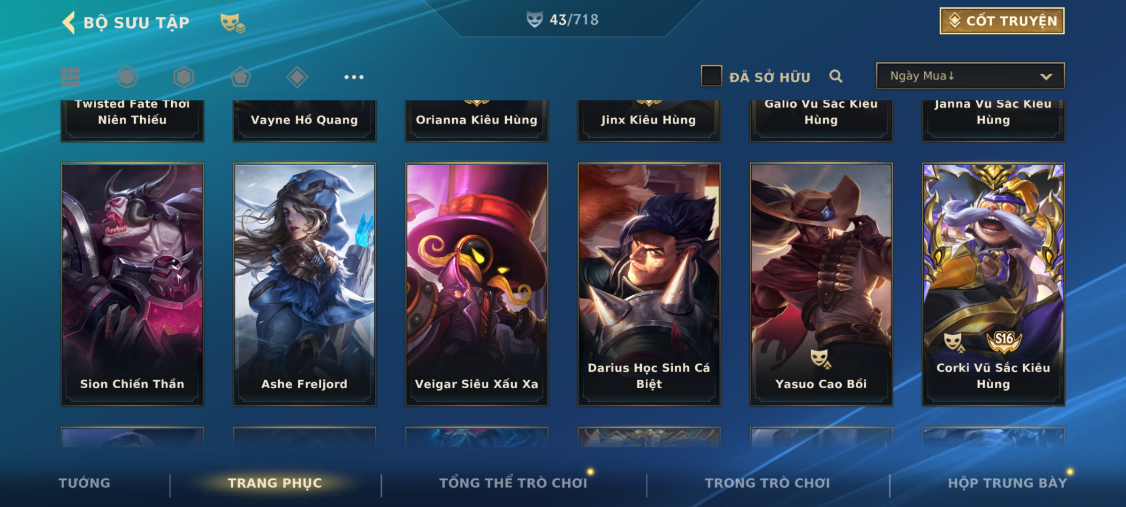Select the Sion Chiến Thần skin card
This screenshot has height=507, width=1126.
click(132, 284)
